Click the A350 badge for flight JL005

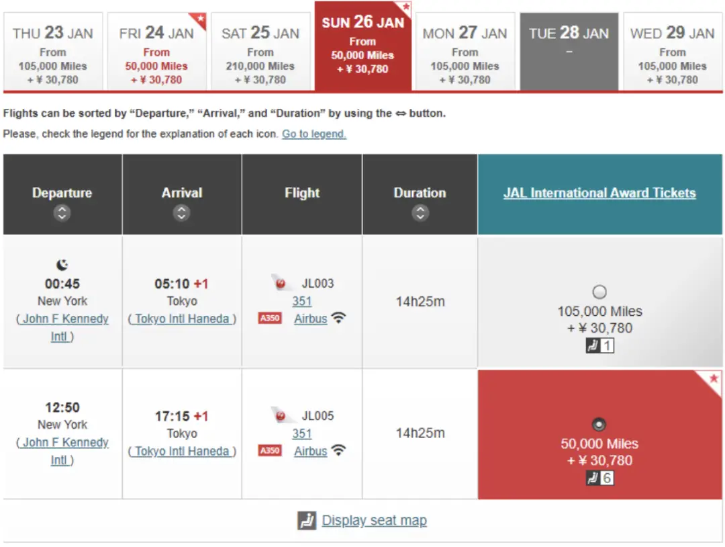pos(270,451)
